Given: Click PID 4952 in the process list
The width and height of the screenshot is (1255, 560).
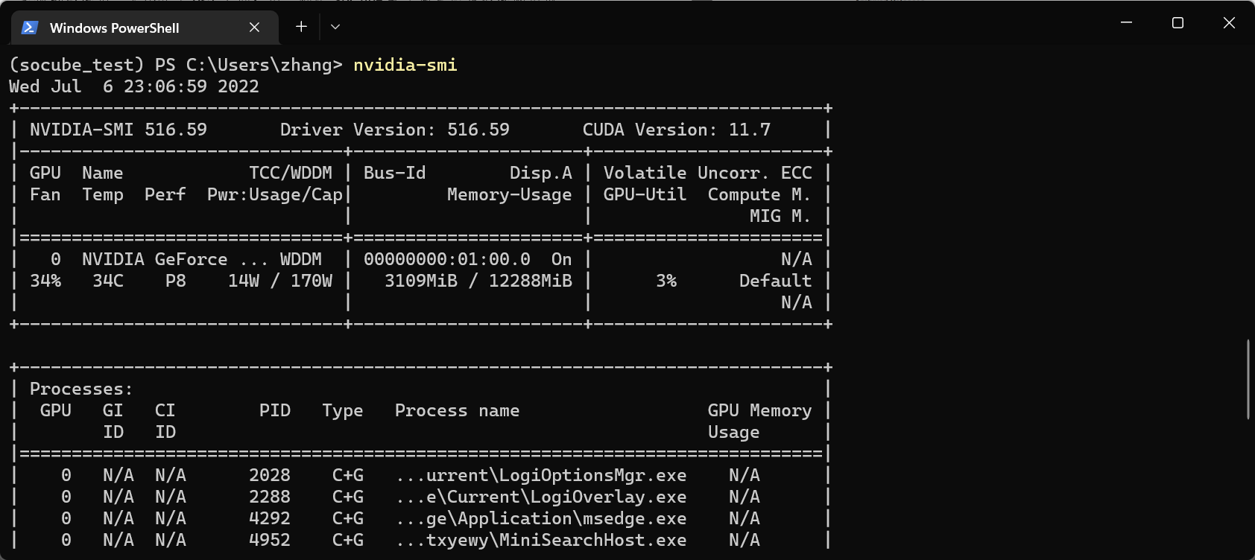Looking at the screenshot, I should point(270,540).
